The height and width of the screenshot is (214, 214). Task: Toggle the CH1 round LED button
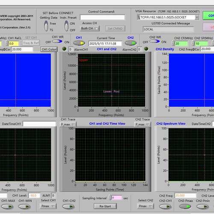click(79, 43)
